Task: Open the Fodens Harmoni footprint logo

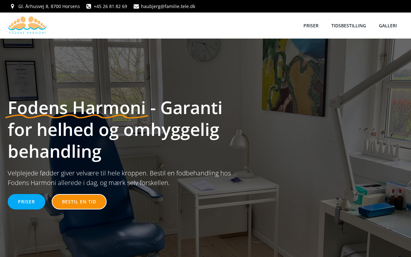Action: coord(27,25)
